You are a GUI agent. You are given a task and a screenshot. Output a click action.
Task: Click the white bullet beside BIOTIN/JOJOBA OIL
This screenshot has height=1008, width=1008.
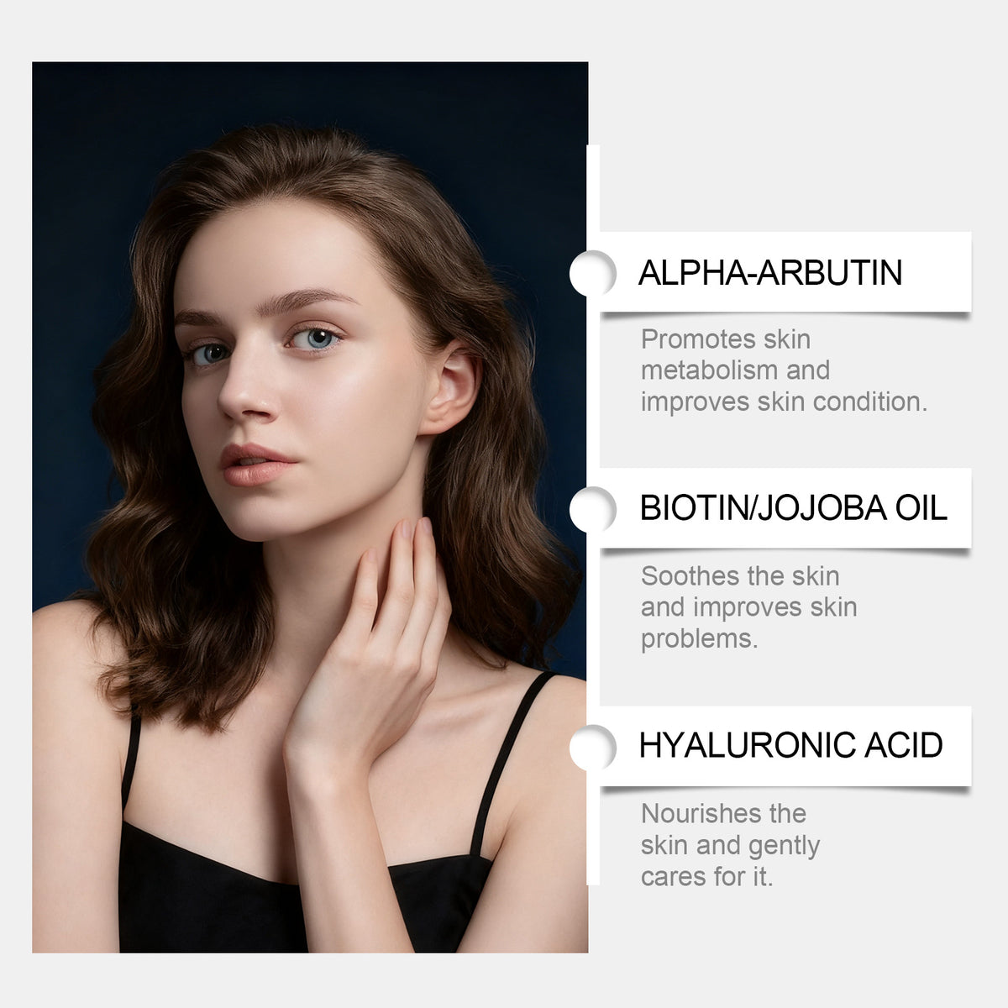(593, 509)
